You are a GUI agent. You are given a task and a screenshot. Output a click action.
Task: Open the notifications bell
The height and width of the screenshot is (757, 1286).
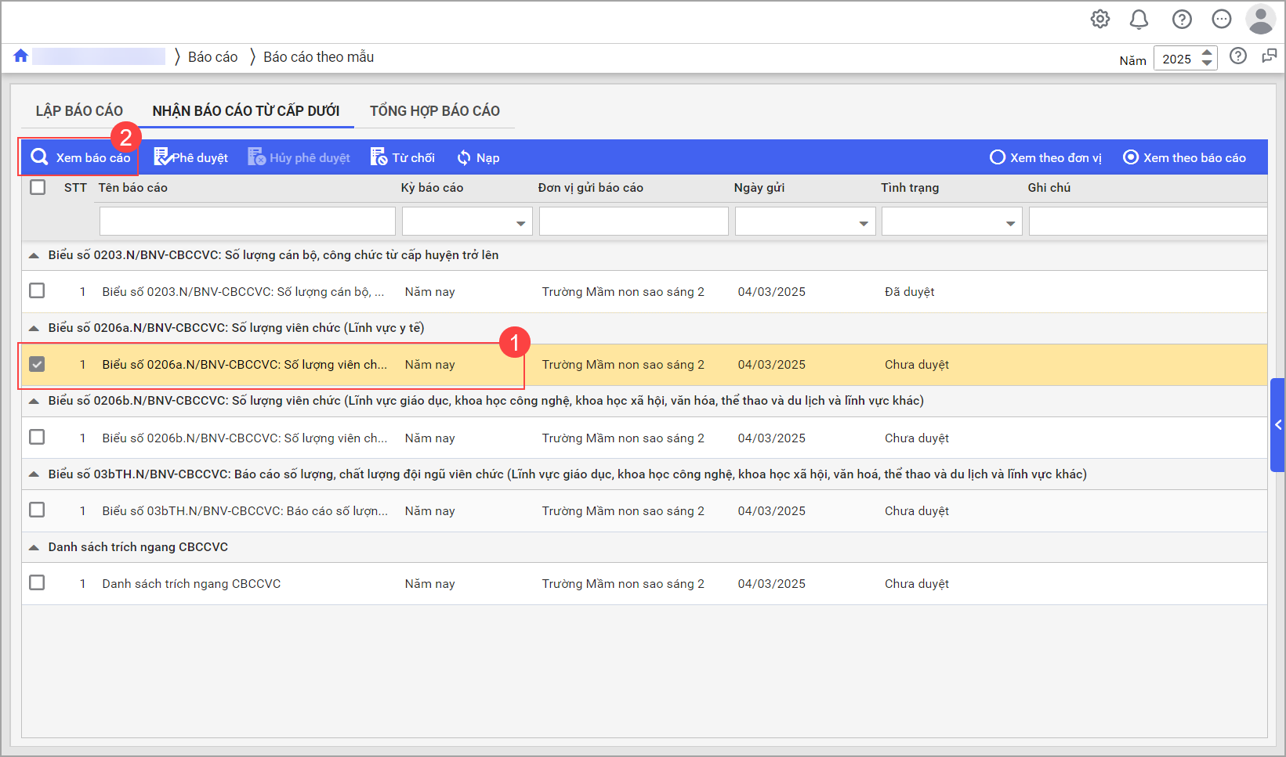[1139, 20]
